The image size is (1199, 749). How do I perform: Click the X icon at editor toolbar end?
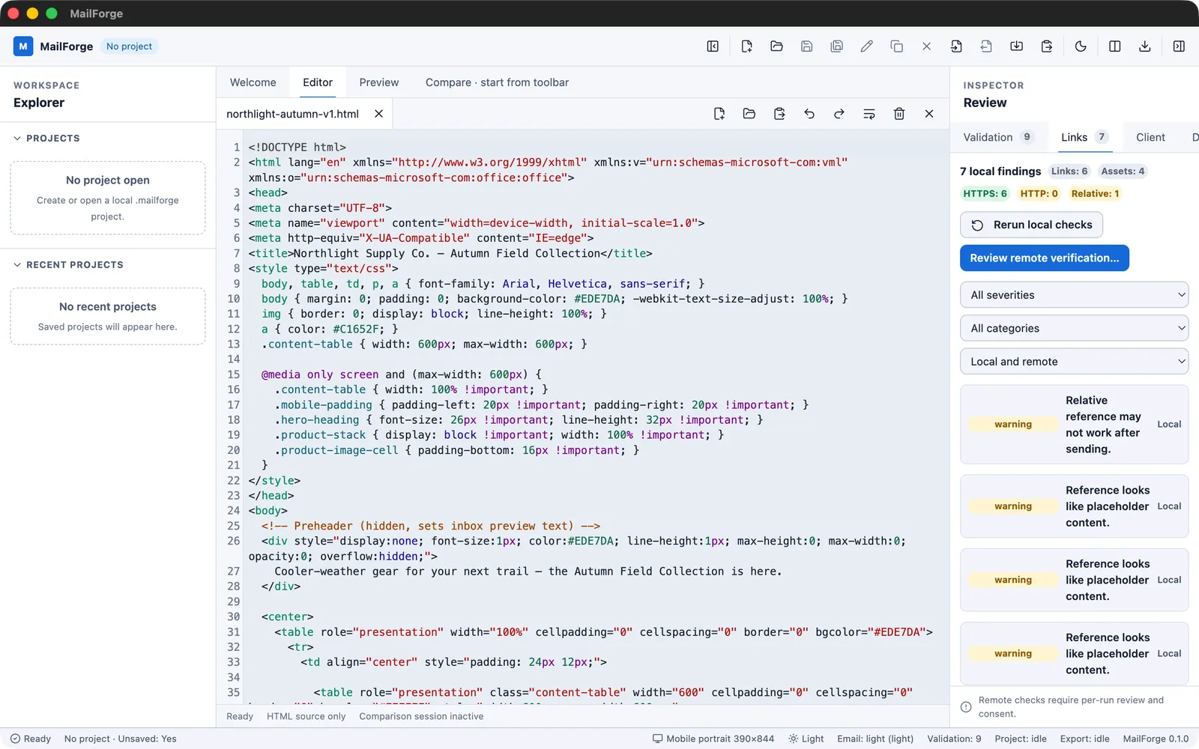(x=929, y=114)
